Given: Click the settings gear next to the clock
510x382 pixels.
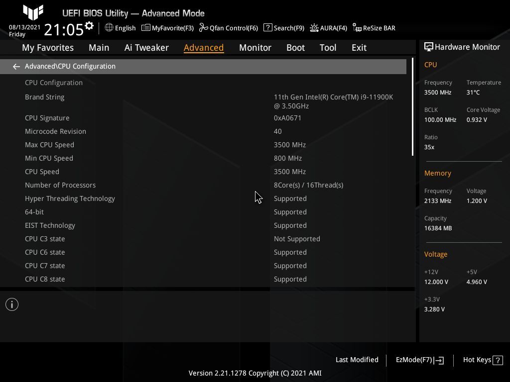Looking at the screenshot, I should (89, 26).
